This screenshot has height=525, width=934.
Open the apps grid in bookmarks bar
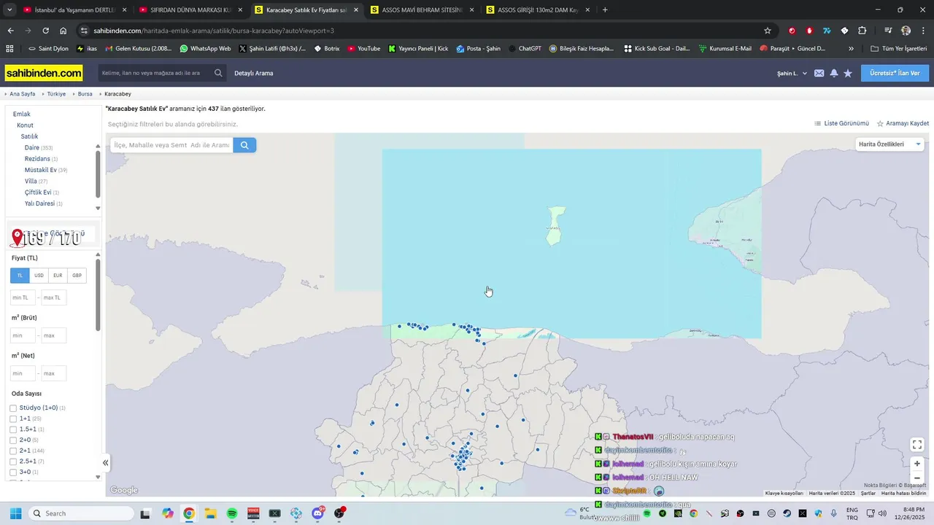click(x=9, y=48)
